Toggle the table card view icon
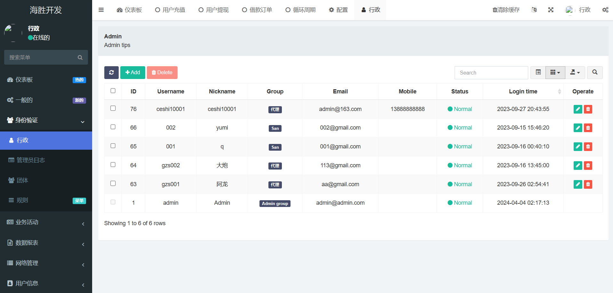 click(538, 73)
